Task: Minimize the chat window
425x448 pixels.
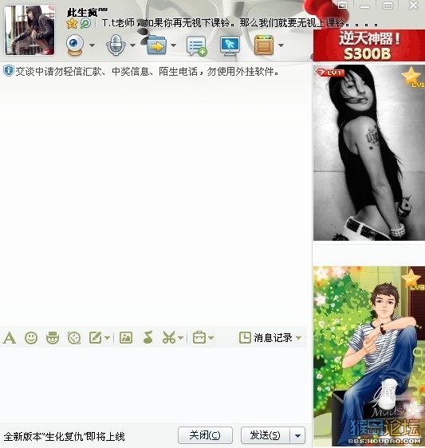Action: (x=365, y=6)
